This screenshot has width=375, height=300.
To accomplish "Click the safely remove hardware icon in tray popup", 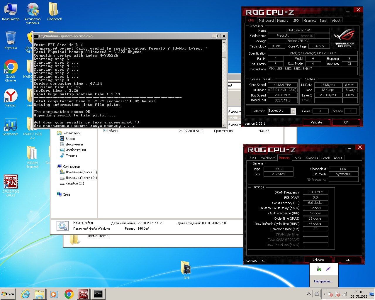I will tap(319, 269).
